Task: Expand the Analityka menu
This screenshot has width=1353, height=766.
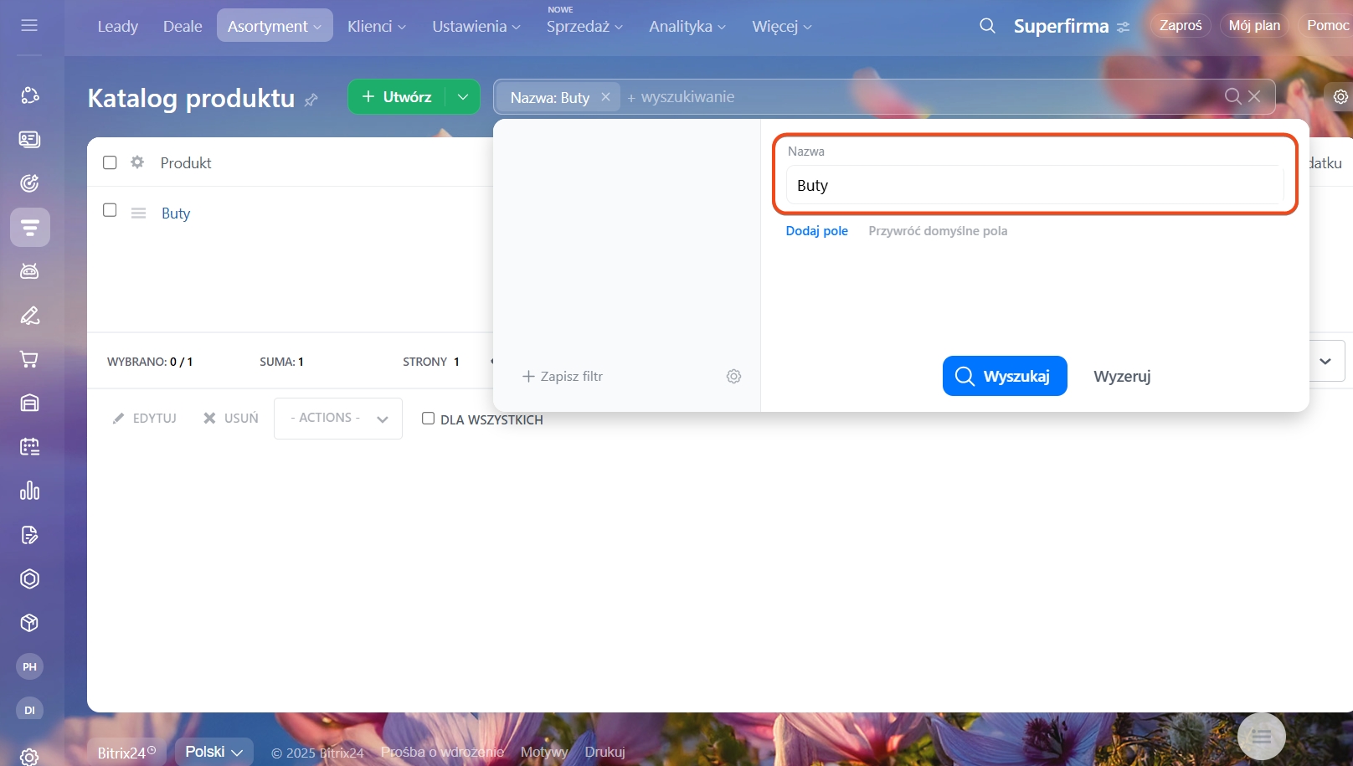Action: pos(687,26)
